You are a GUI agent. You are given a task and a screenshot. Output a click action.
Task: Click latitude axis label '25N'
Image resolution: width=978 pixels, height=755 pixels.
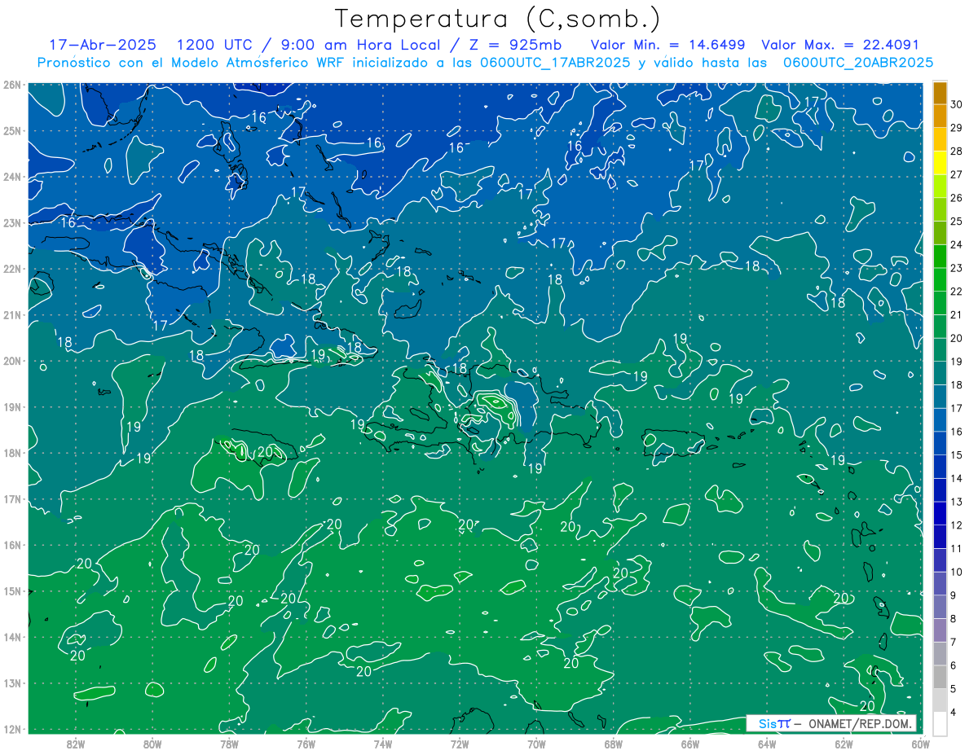(11, 130)
